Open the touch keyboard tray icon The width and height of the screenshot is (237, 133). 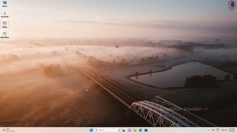point(213,130)
